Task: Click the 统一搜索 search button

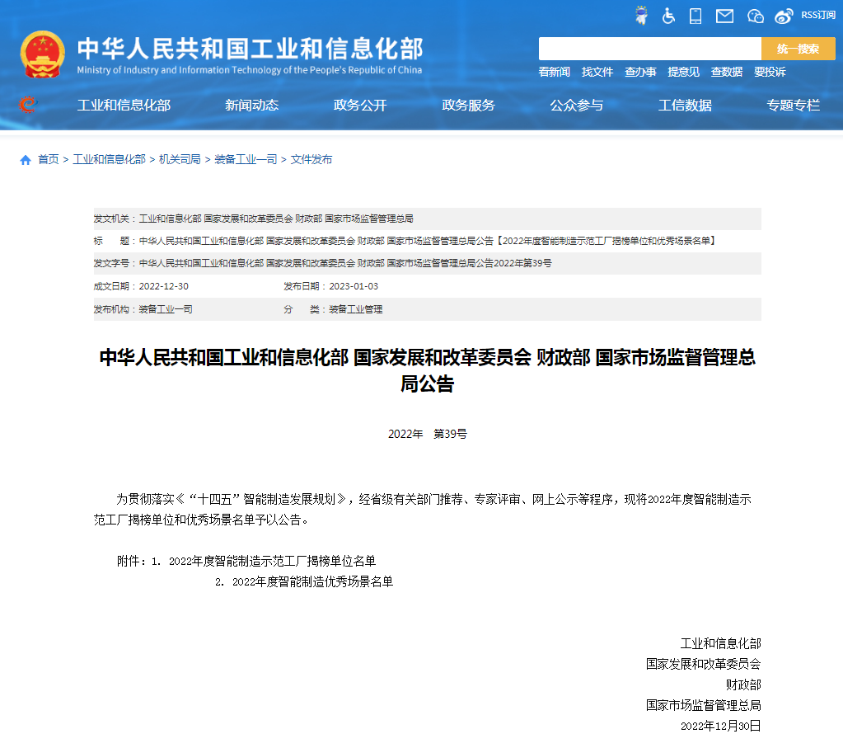Action: (x=799, y=49)
